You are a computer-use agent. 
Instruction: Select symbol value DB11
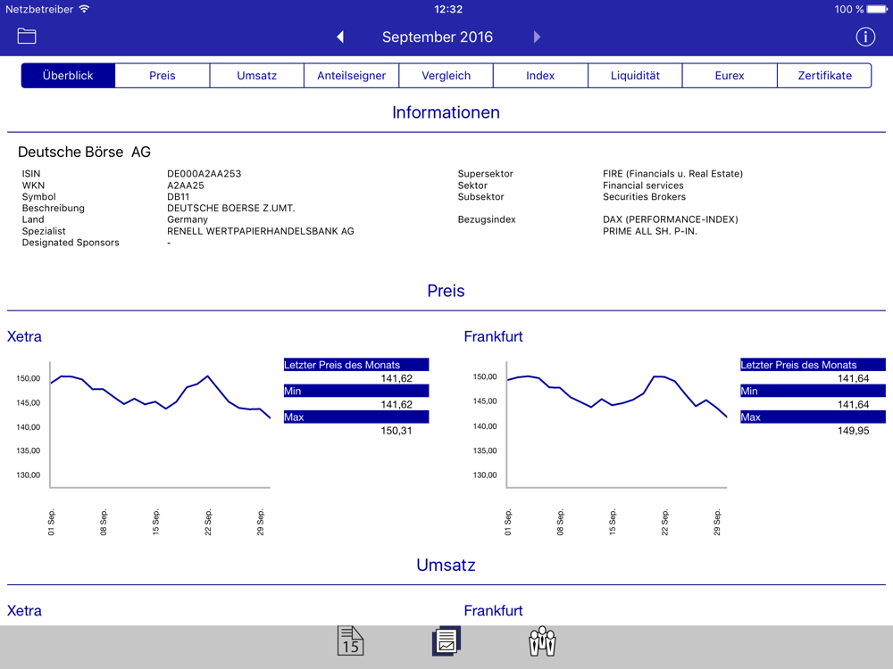178,197
